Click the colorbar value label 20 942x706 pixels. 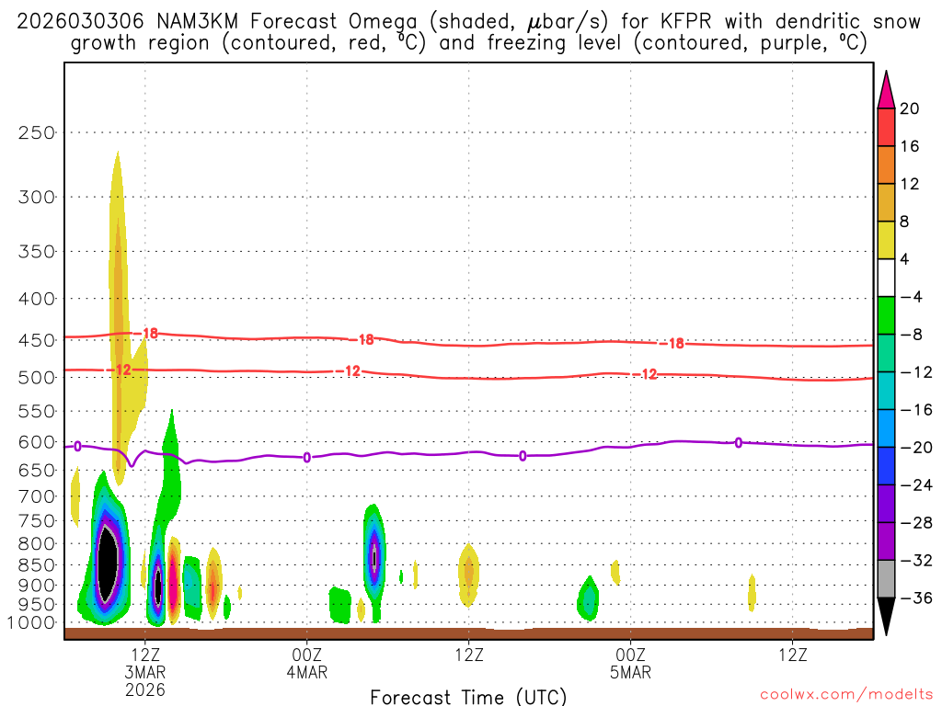point(910,108)
